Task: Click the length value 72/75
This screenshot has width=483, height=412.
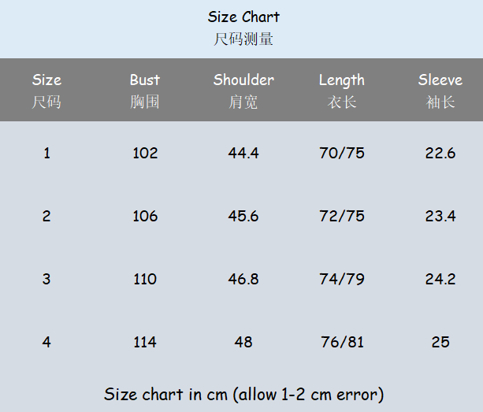Action: point(341,216)
